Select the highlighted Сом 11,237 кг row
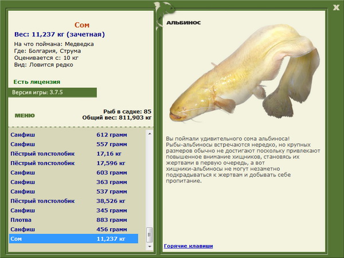The width and height of the screenshot is (344, 258). tap(74, 239)
